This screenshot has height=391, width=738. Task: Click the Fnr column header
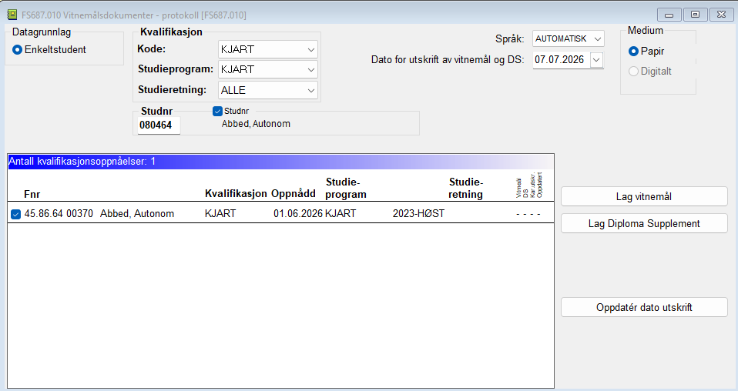click(x=32, y=194)
